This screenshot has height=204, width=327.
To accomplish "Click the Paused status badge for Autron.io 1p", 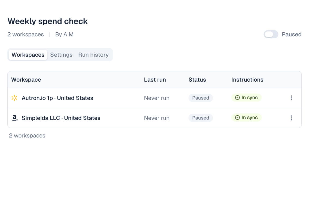I will tap(201, 98).
